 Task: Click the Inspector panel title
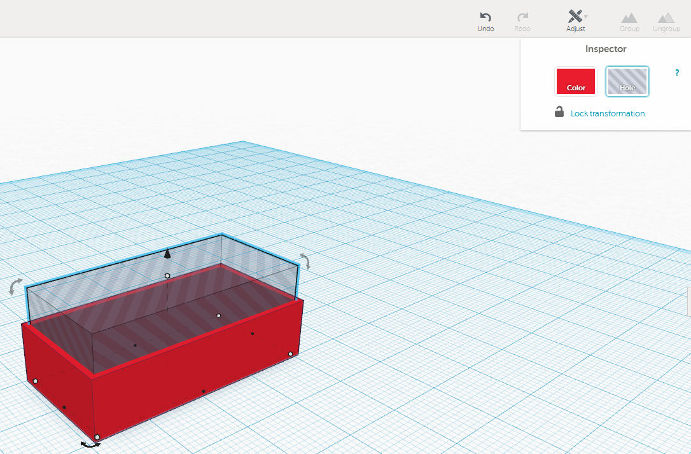point(606,49)
